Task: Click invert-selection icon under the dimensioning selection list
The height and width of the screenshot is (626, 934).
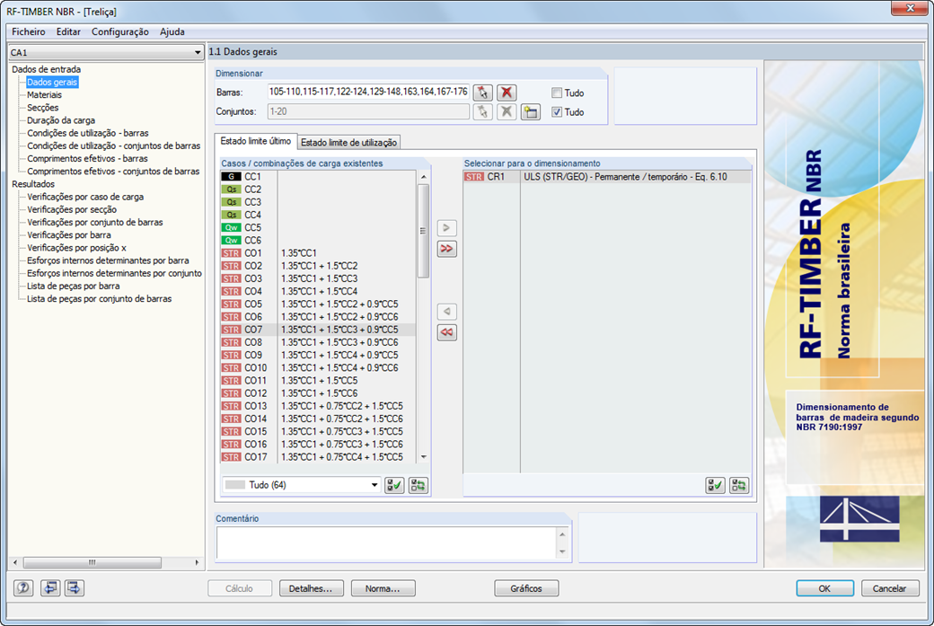Action: tap(739, 485)
